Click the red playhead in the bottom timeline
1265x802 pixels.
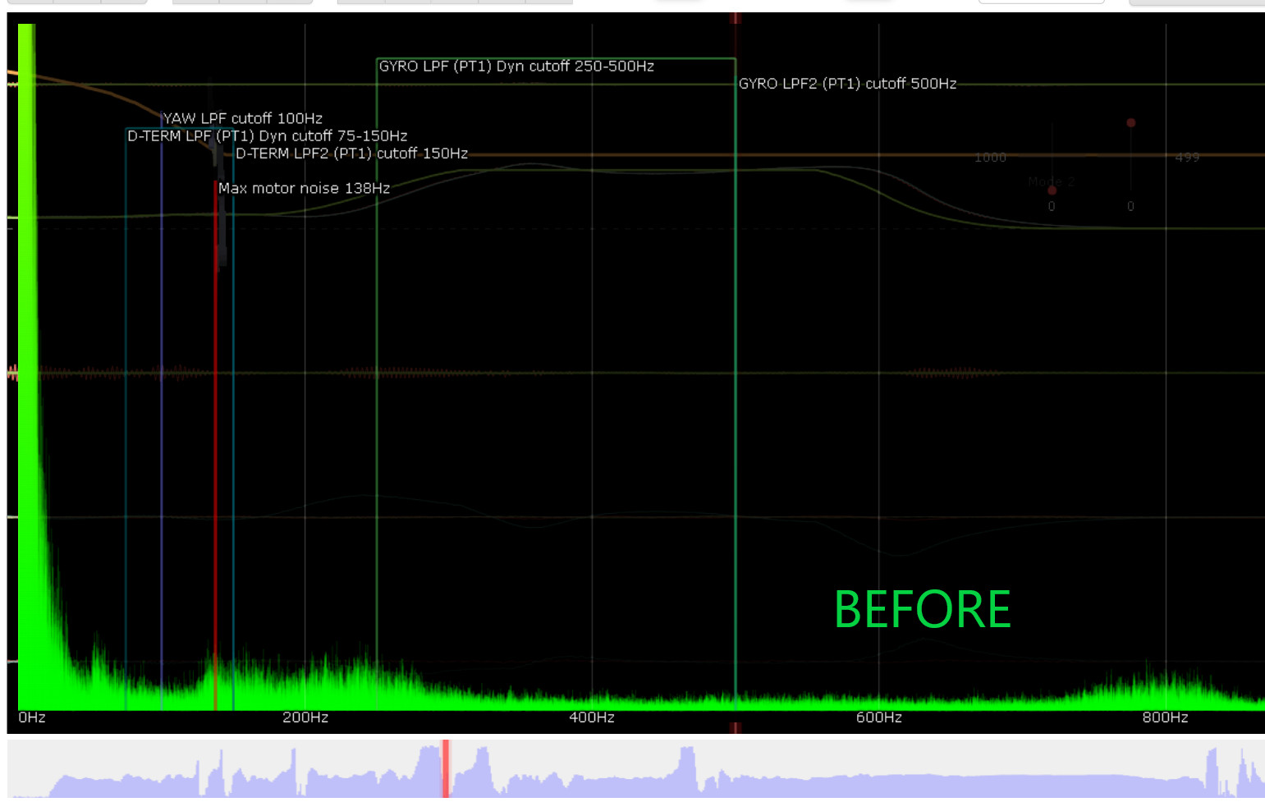446,768
